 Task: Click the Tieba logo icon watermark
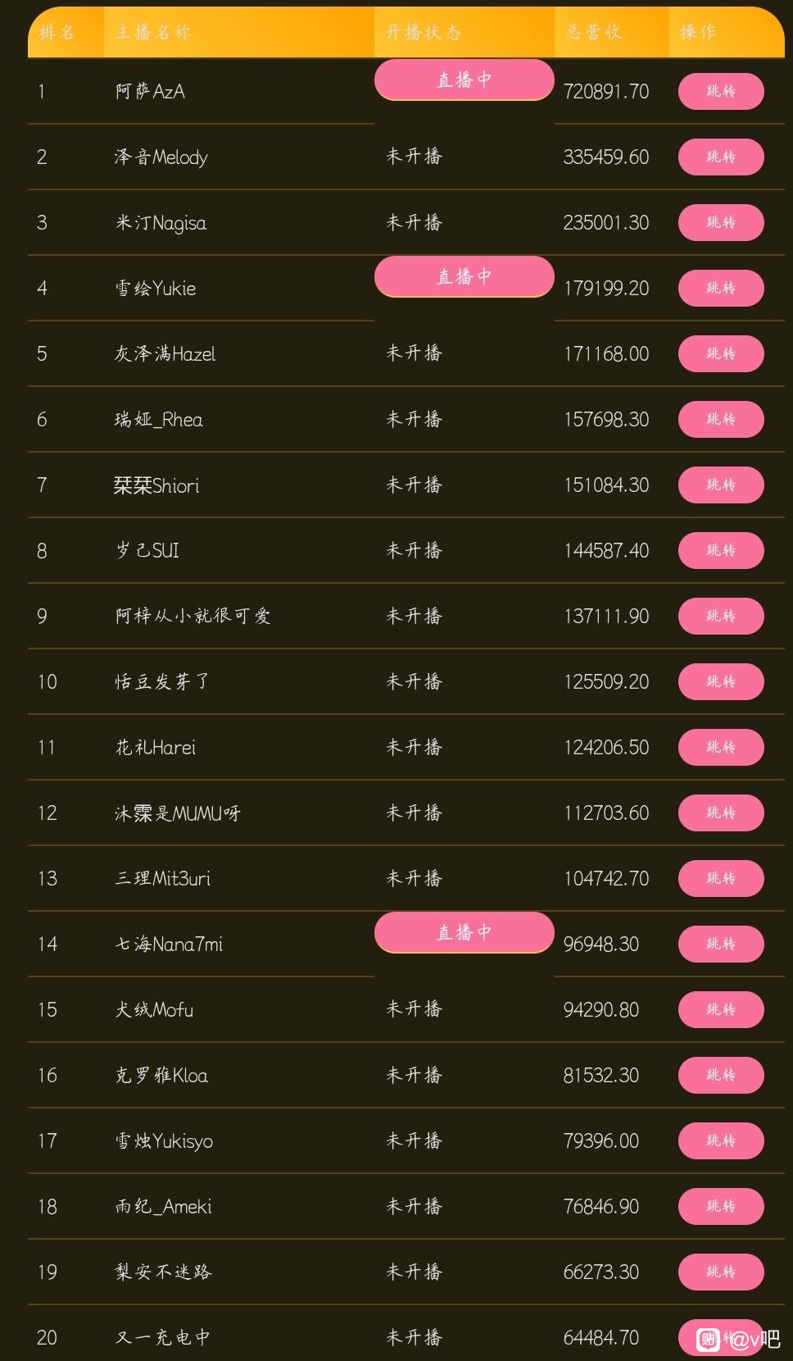(x=708, y=1339)
